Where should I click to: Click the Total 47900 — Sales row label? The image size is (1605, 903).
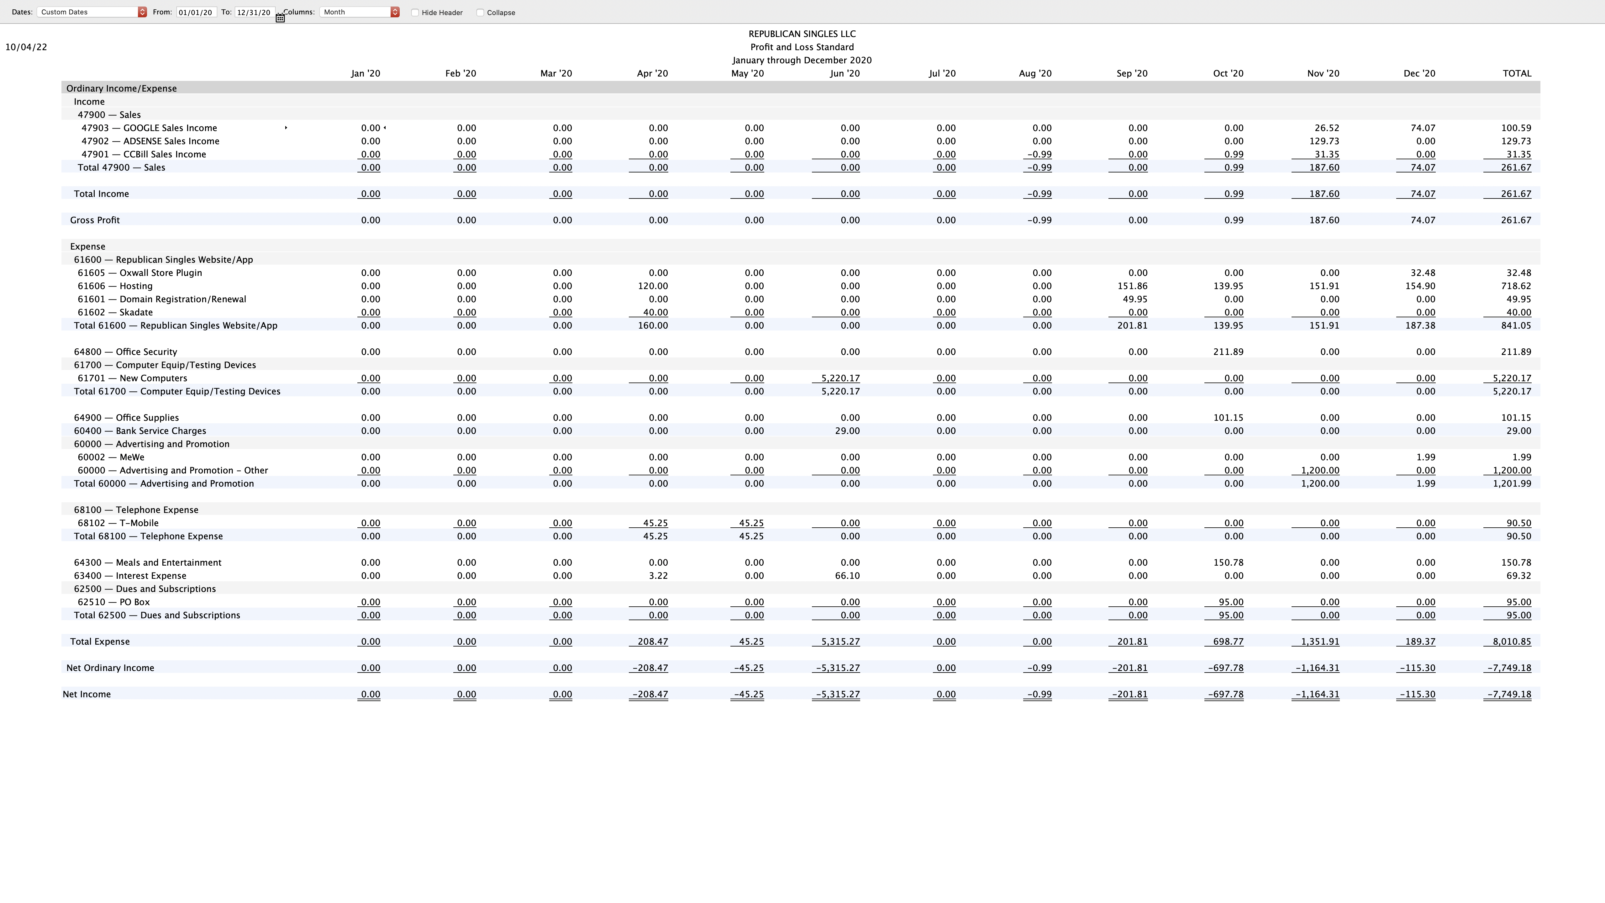tap(122, 167)
